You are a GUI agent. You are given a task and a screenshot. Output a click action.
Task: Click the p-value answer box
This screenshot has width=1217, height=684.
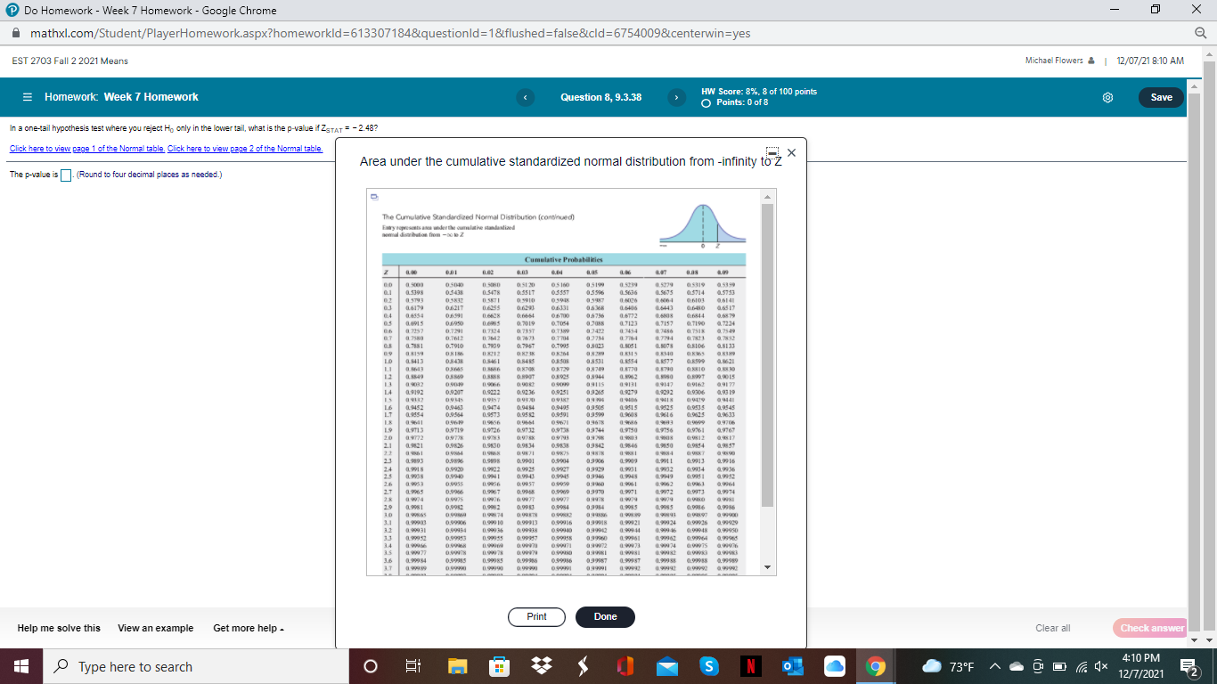(66, 175)
